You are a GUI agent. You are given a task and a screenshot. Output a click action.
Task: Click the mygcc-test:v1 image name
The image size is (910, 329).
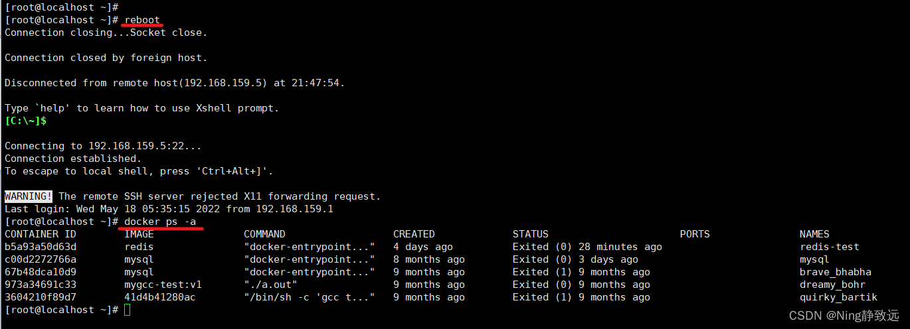pyautogui.click(x=163, y=285)
